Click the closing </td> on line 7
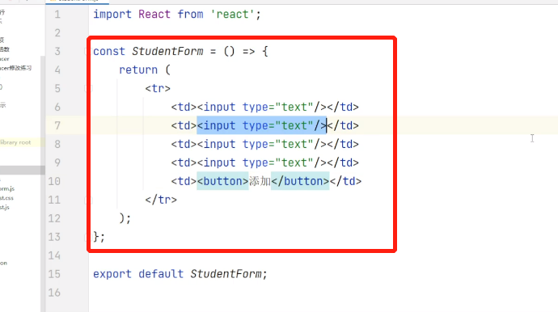 click(343, 125)
